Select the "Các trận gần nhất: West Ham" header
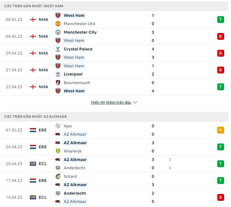This screenshot has height=207, width=231. tap(34, 6)
